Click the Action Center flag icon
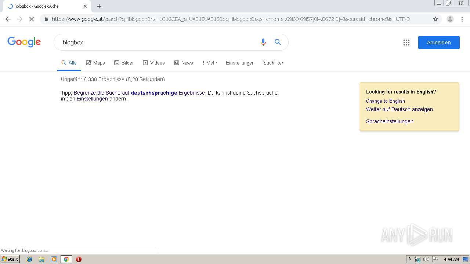This screenshot has height=264, width=470. pyautogui.click(x=435, y=259)
